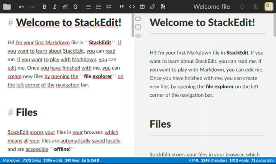
Task: Insert an unordered bullet list
Action: pyautogui.click(x=88, y=7)
